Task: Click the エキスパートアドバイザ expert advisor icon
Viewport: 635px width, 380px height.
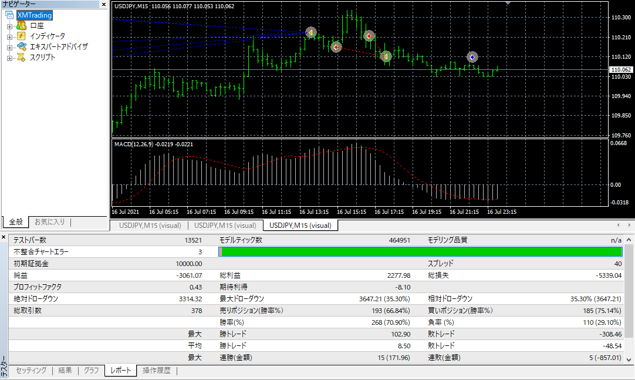Action: pyautogui.click(x=22, y=46)
